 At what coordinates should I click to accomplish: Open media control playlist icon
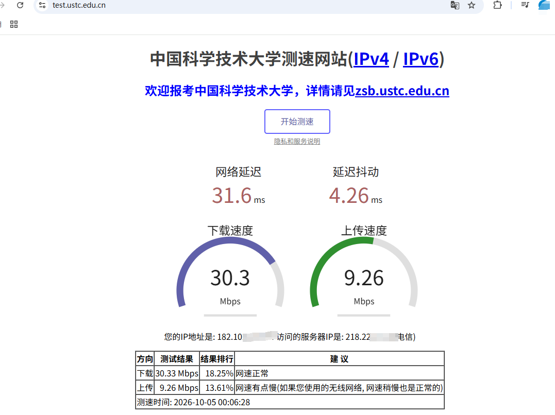tap(525, 5)
